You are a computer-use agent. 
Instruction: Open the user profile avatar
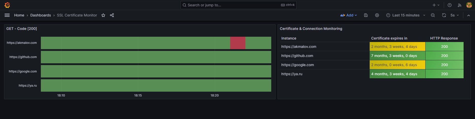tap(469, 5)
